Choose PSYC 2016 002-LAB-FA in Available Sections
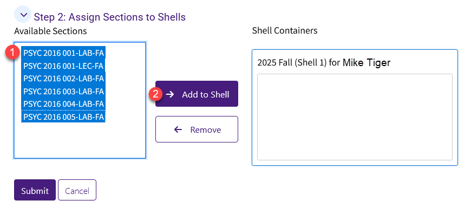 coord(63,79)
